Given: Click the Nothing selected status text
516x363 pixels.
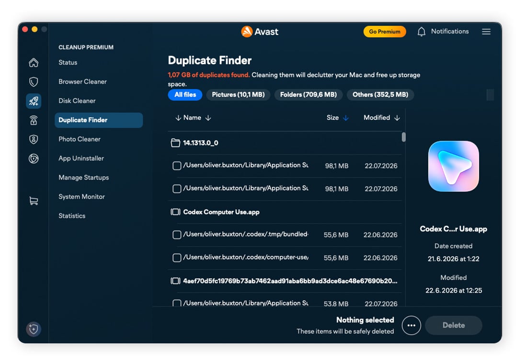Looking at the screenshot, I should tap(365, 320).
